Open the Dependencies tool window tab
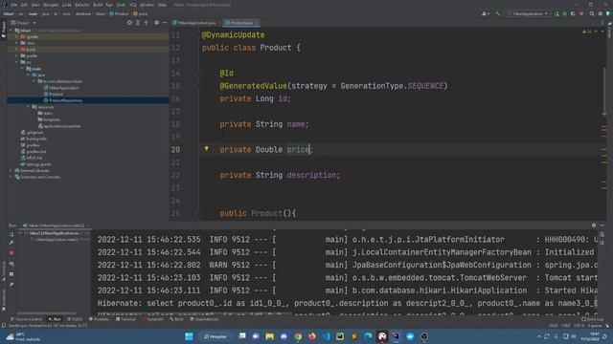The width and height of the screenshot is (613, 344). [204, 319]
